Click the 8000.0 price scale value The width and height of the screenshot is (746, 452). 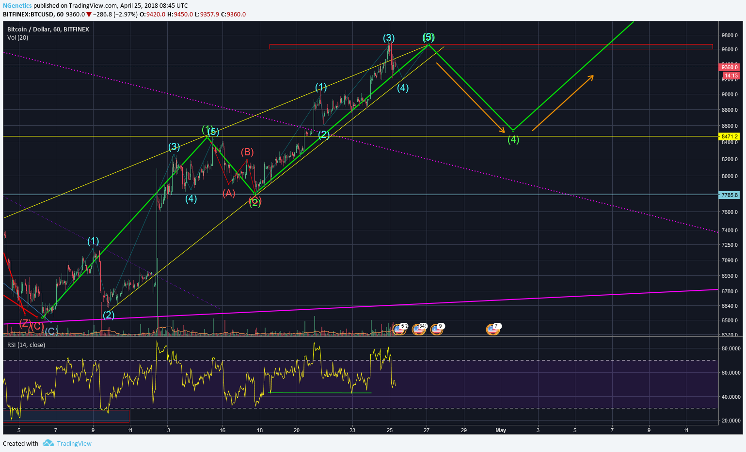[x=730, y=177]
